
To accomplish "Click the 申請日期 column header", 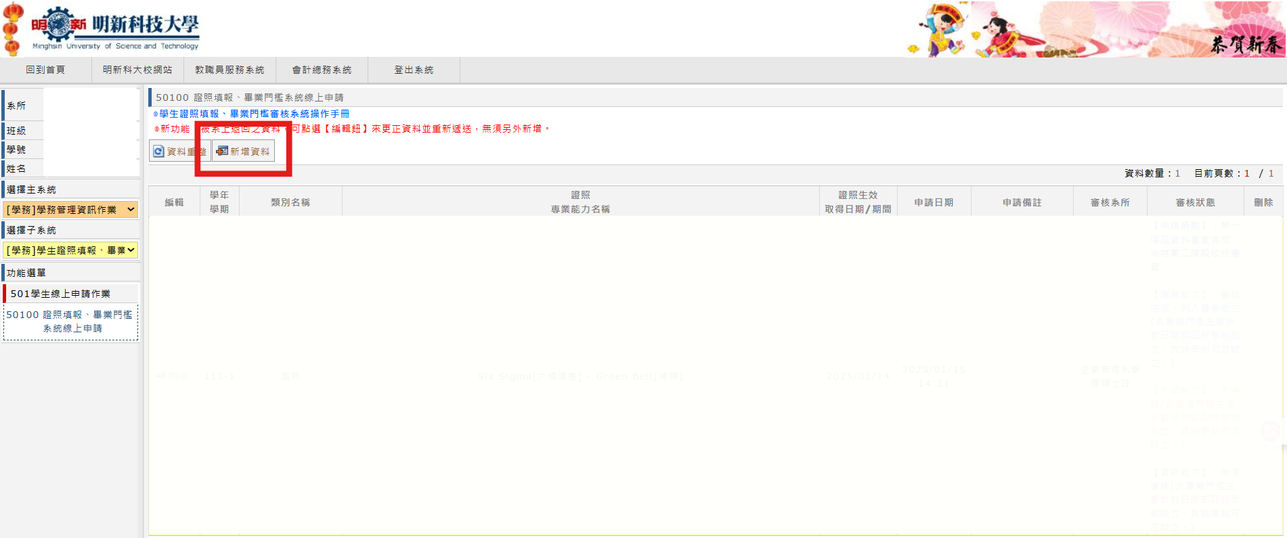I will tap(934, 202).
